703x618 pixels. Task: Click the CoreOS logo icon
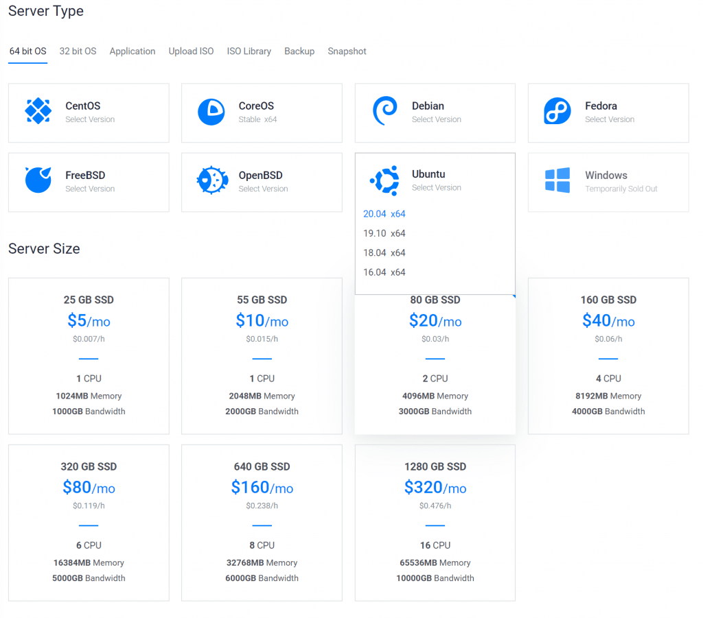[x=211, y=112]
